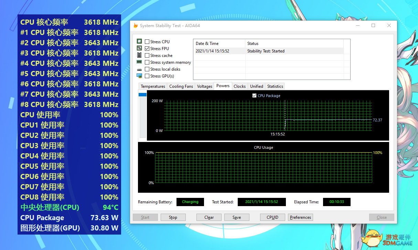Screen dimensions: 418x250
Task: Switch to the Temperatures tab
Action: coord(153,86)
